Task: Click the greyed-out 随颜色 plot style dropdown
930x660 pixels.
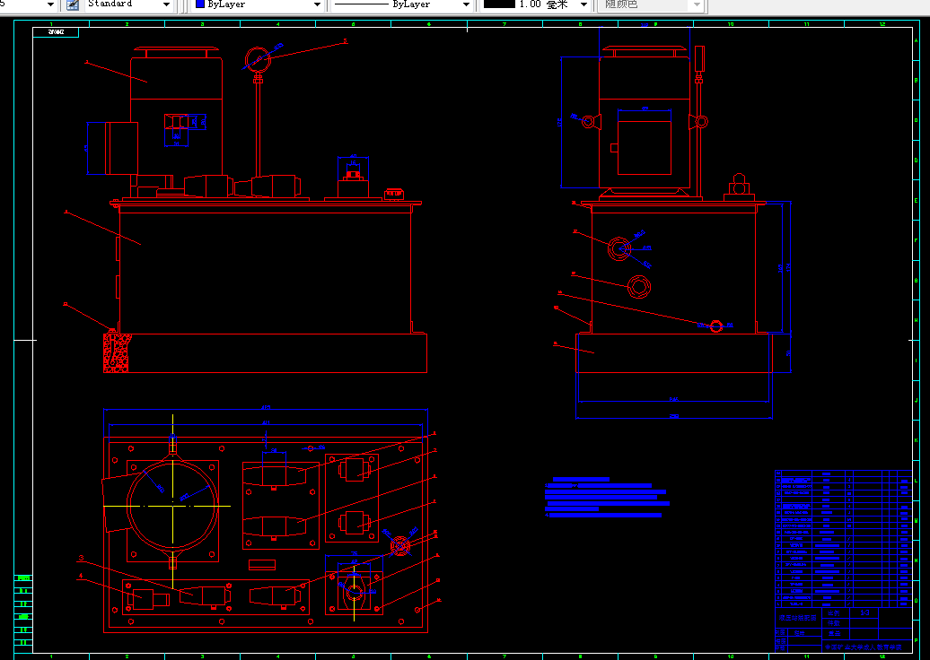Action: 652,4
